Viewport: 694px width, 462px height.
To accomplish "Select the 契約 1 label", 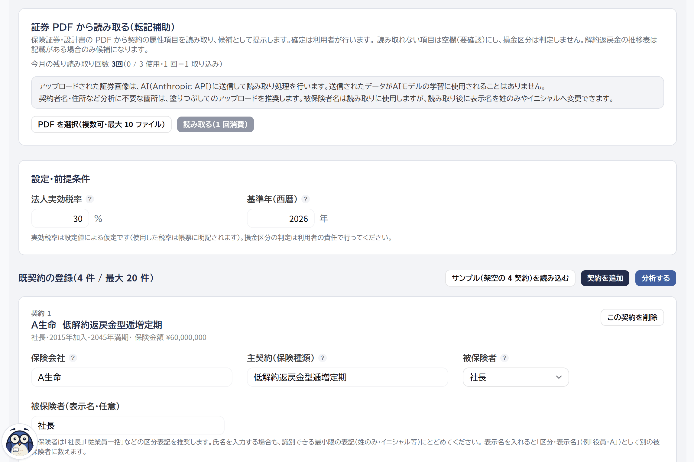I will pos(41,313).
